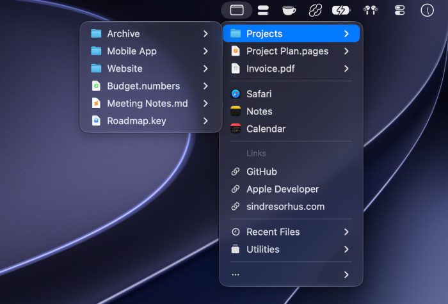The height and width of the screenshot is (304, 448).
Task: Click the Calendar app icon
Action: click(236, 129)
